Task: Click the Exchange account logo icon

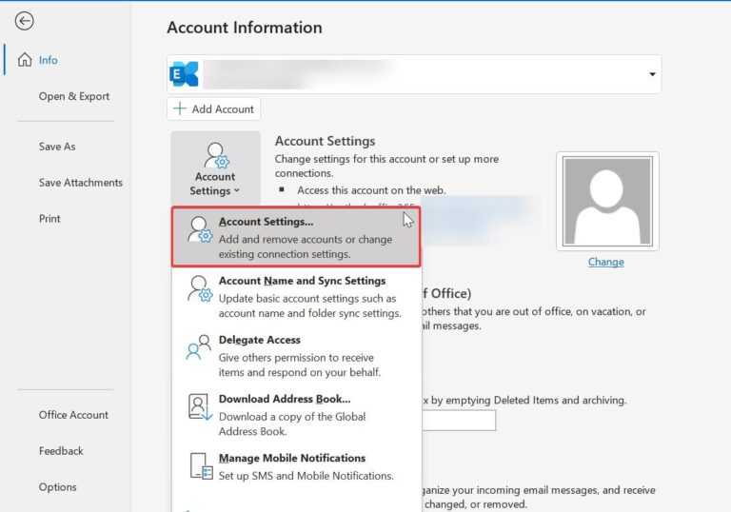Action: (x=184, y=74)
